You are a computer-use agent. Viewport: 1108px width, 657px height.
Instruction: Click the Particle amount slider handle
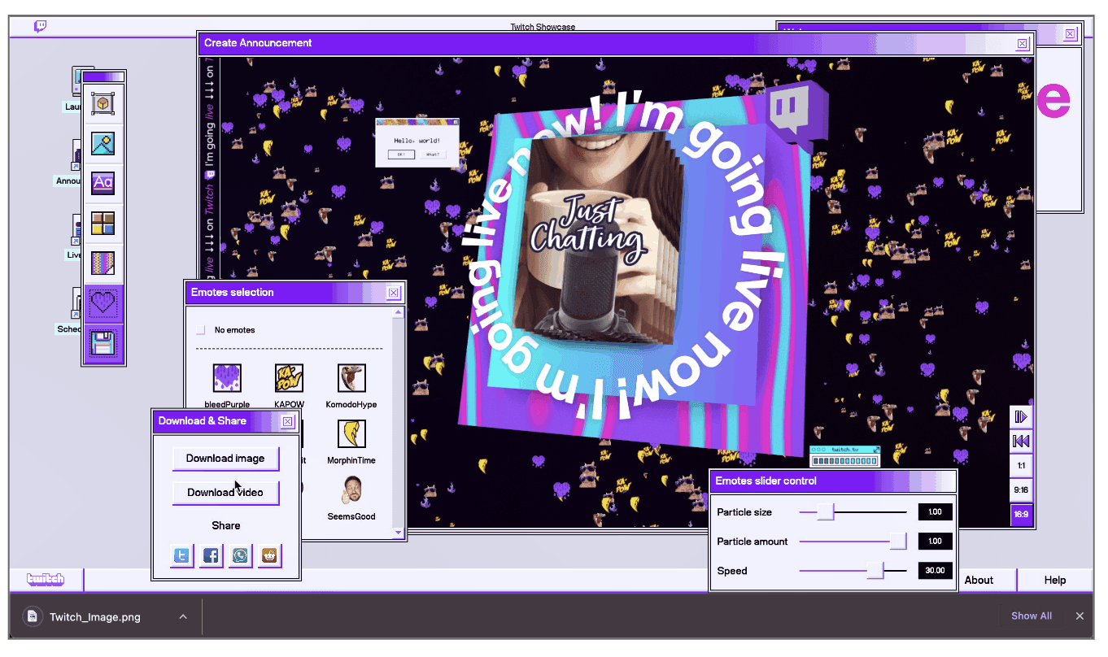click(x=898, y=542)
